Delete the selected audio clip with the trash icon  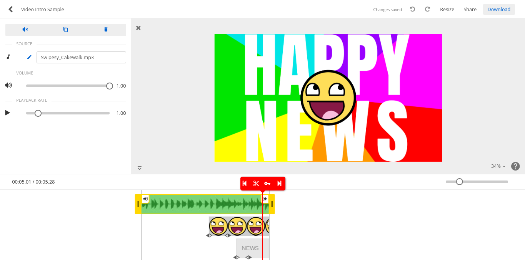[106, 30]
